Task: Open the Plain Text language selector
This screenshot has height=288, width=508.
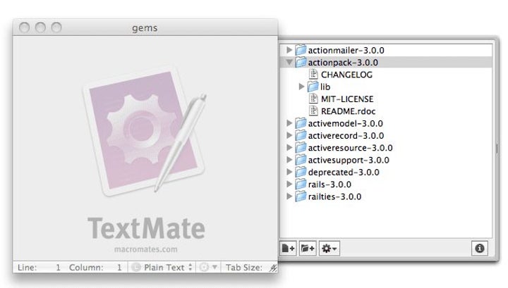Action: [x=162, y=268]
